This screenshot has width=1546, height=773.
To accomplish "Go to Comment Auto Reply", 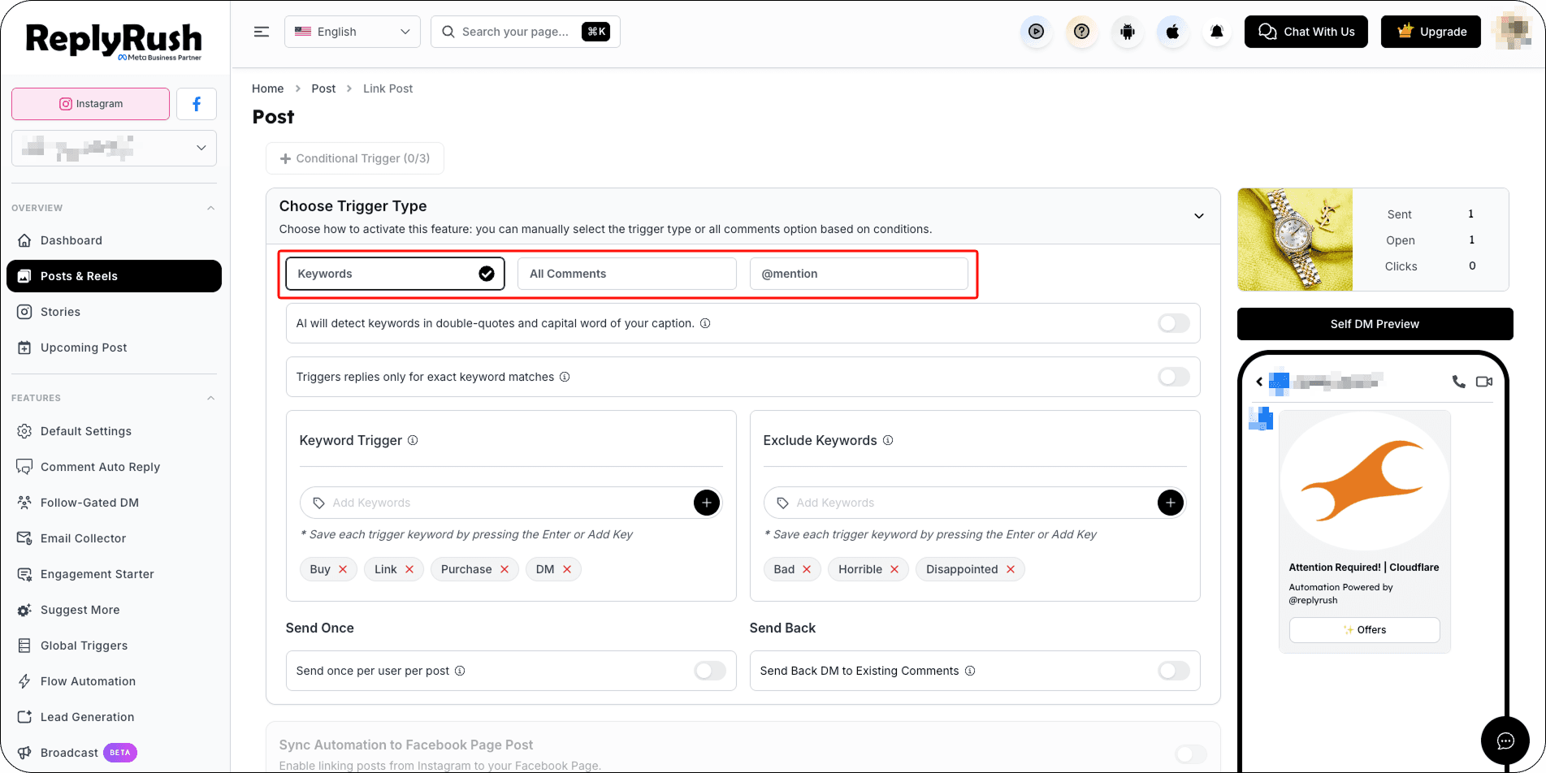I will (x=114, y=467).
